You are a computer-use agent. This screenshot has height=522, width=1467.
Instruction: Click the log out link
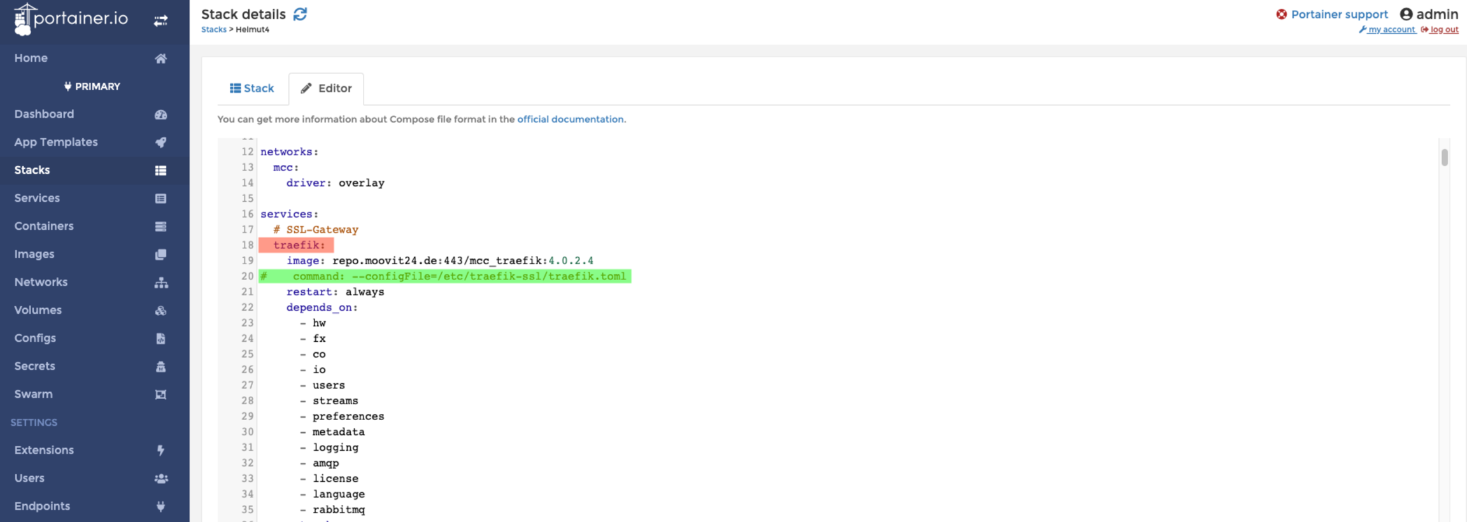click(1443, 29)
